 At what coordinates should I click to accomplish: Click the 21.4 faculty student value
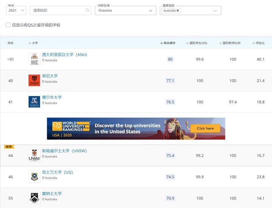(x=261, y=81)
